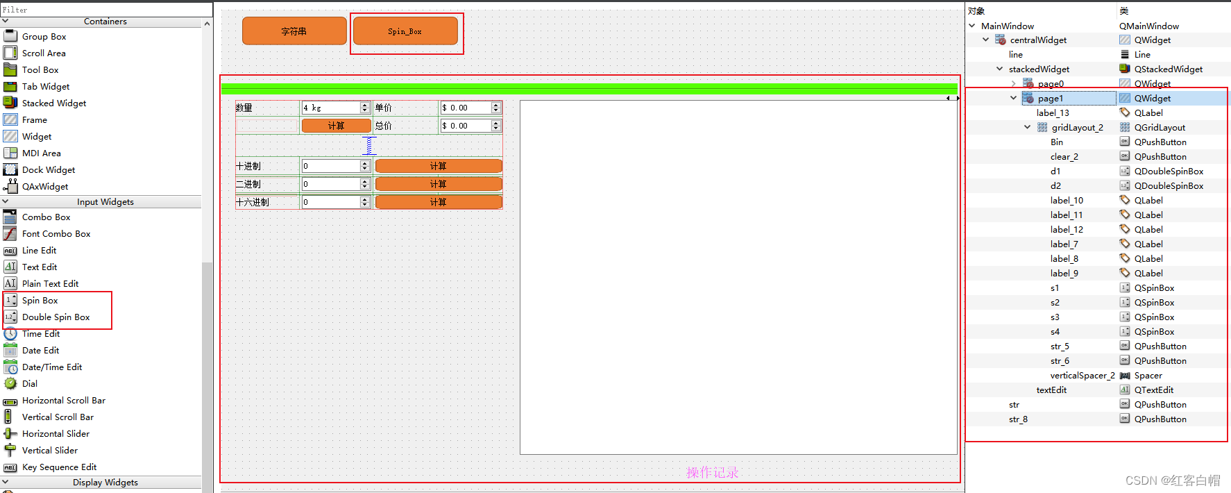This screenshot has height=493, width=1231.
Task: Click the widget Filter field
Action: (x=106, y=10)
